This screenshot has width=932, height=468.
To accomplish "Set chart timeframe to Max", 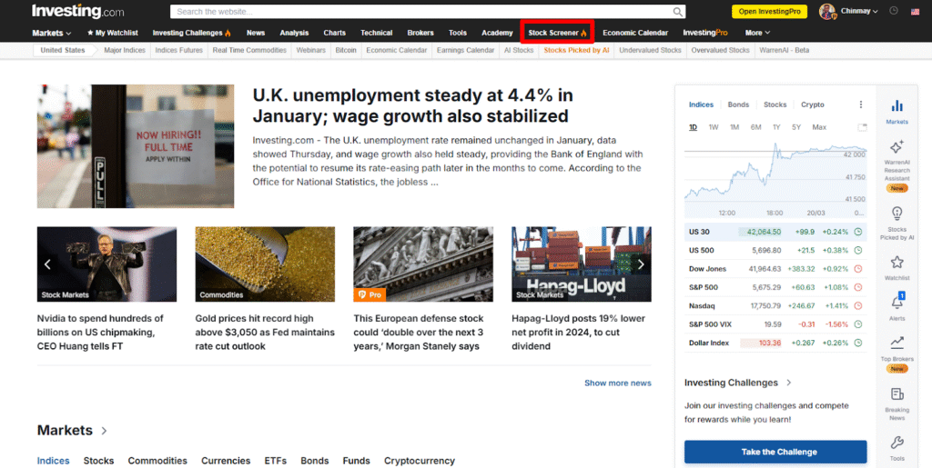I will pos(819,127).
